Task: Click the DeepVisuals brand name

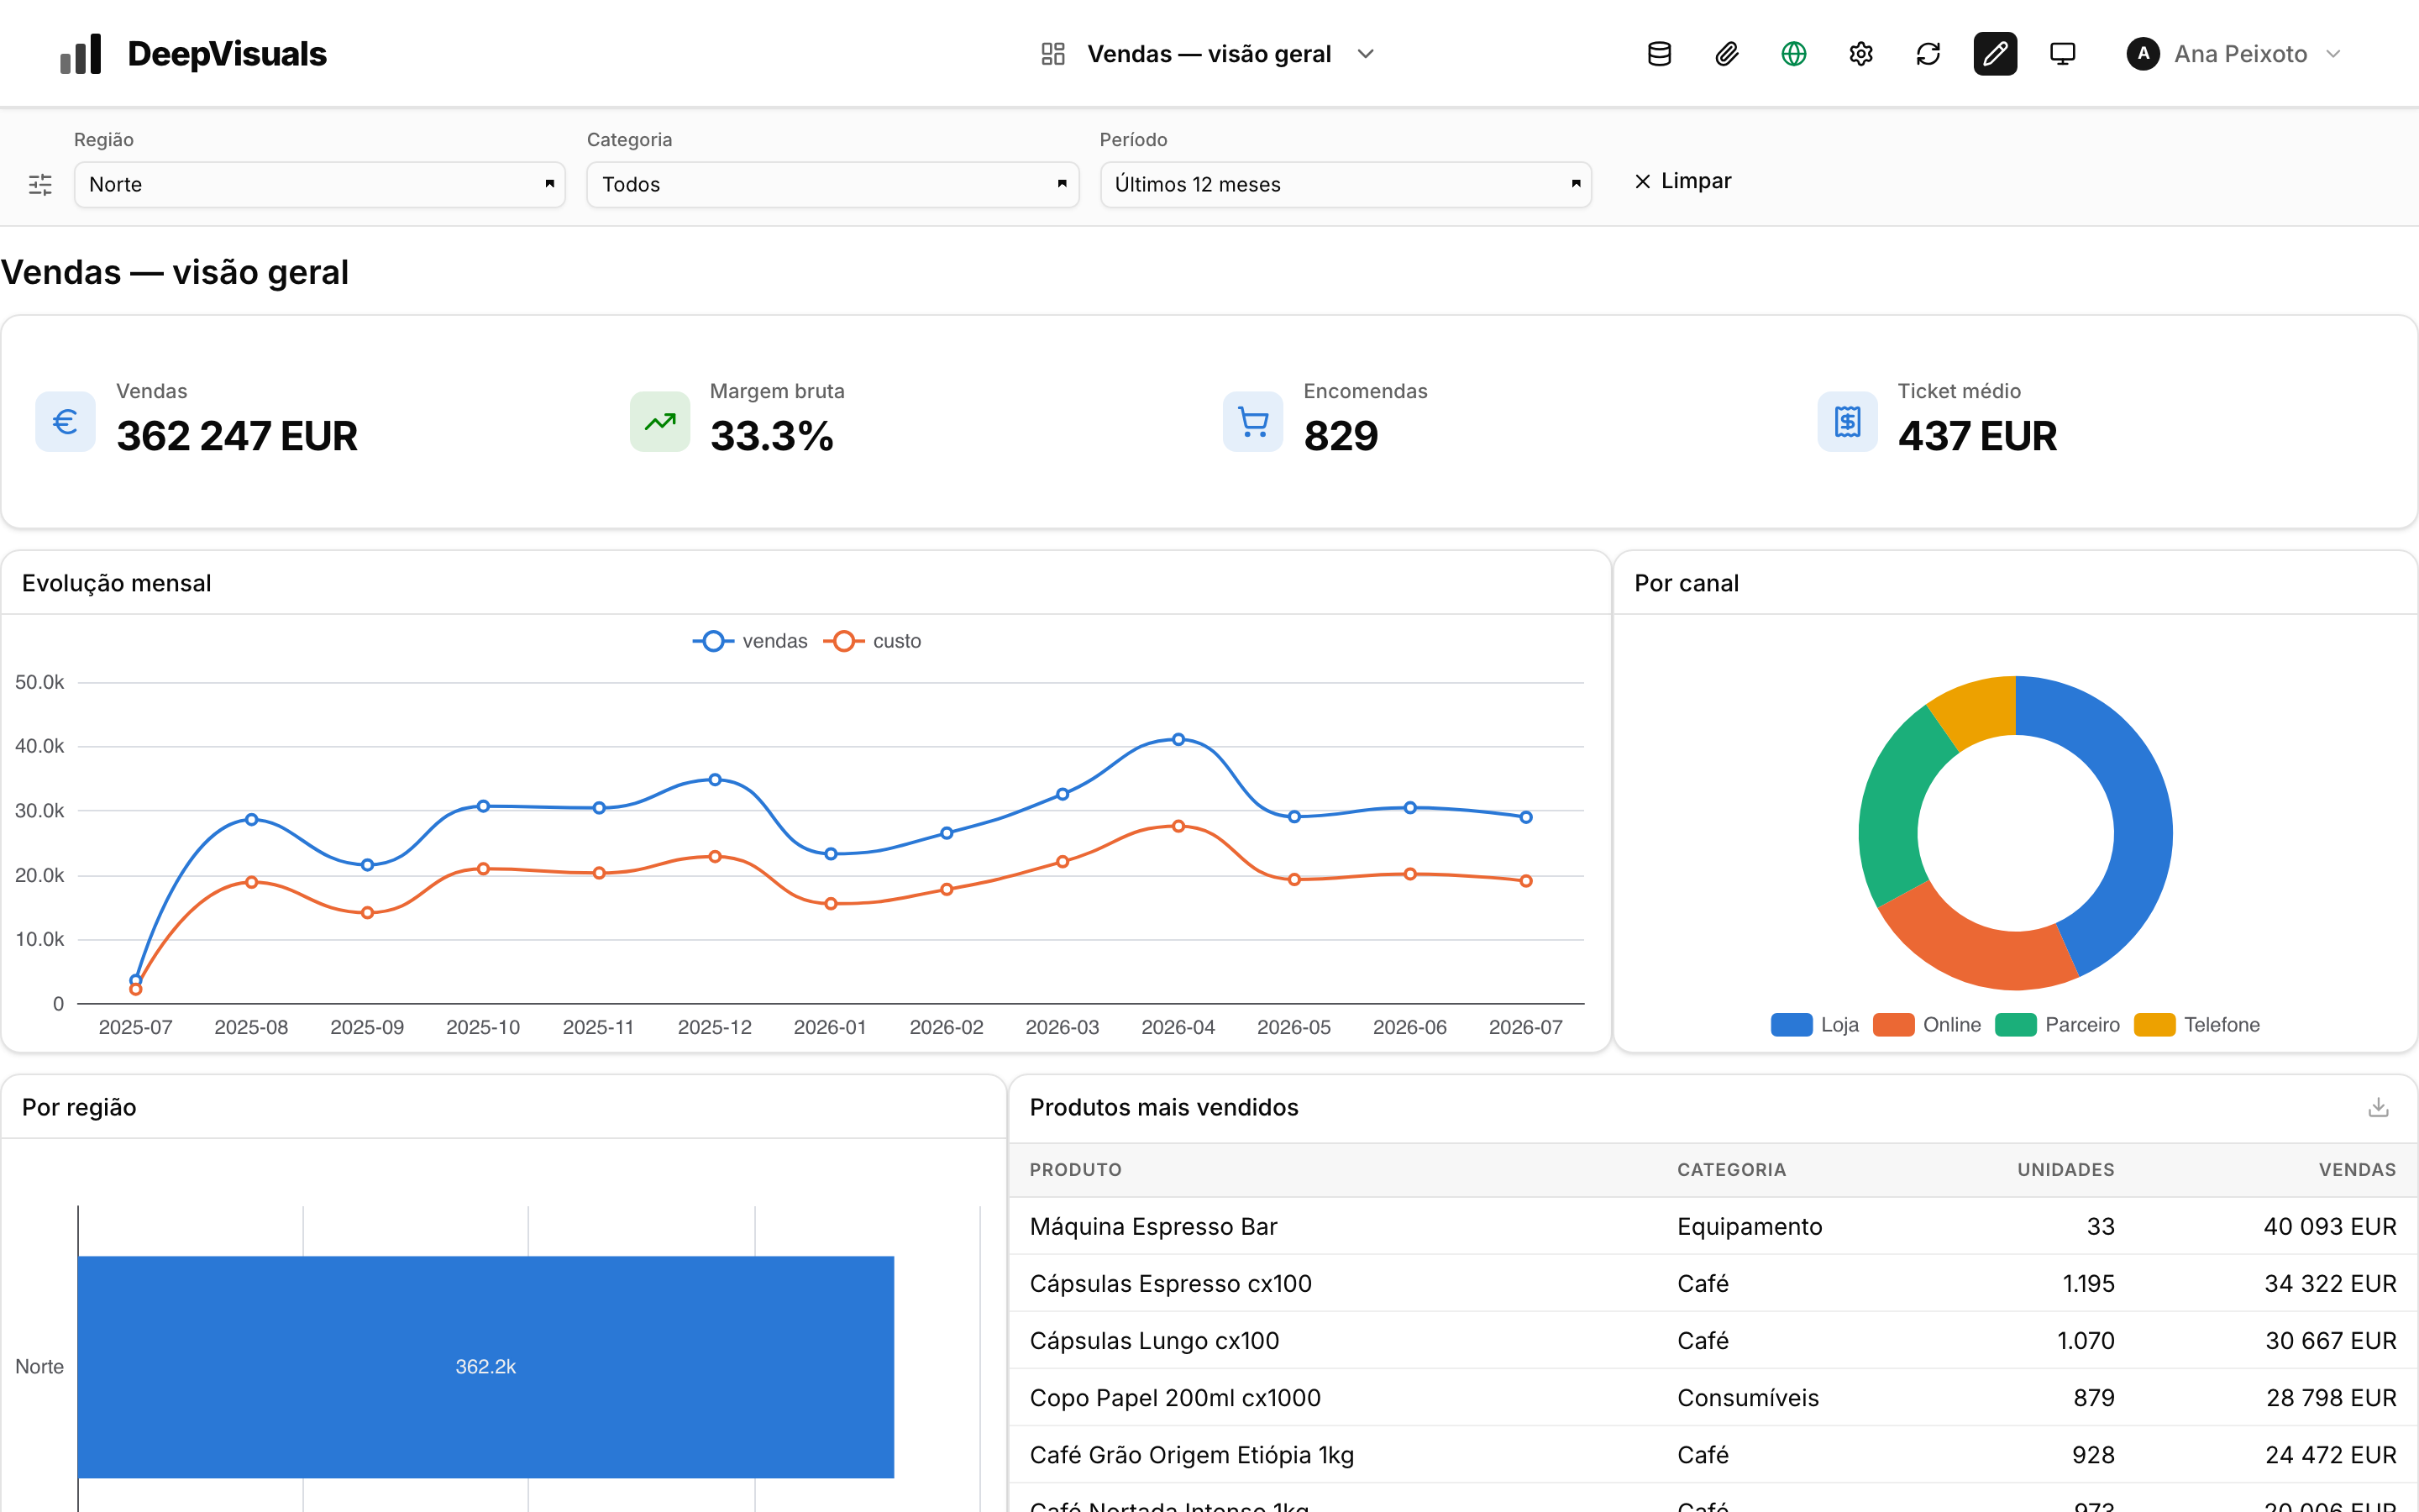Action: [227, 54]
